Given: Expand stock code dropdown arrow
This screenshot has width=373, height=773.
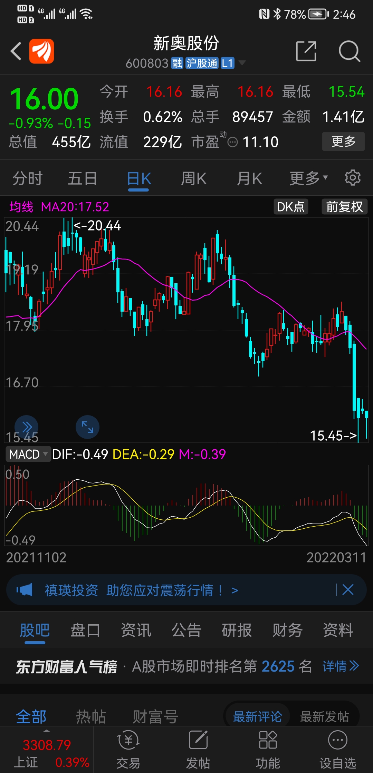Looking at the screenshot, I should [x=242, y=63].
